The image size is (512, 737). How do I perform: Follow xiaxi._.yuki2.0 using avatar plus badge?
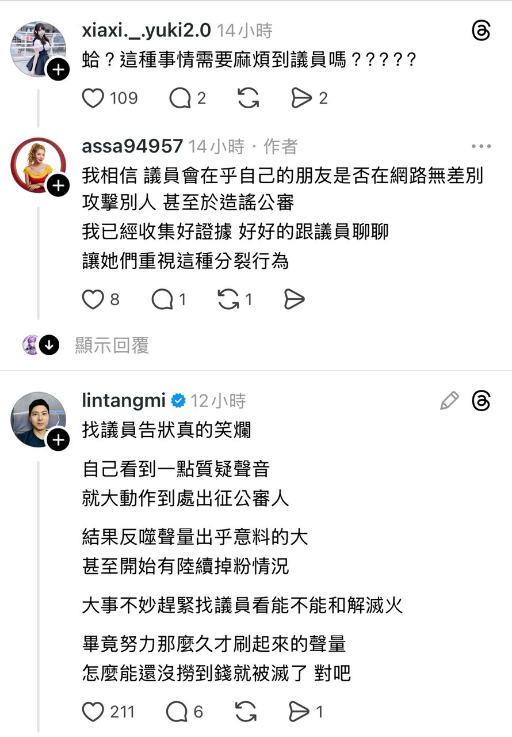pyautogui.click(x=58, y=71)
